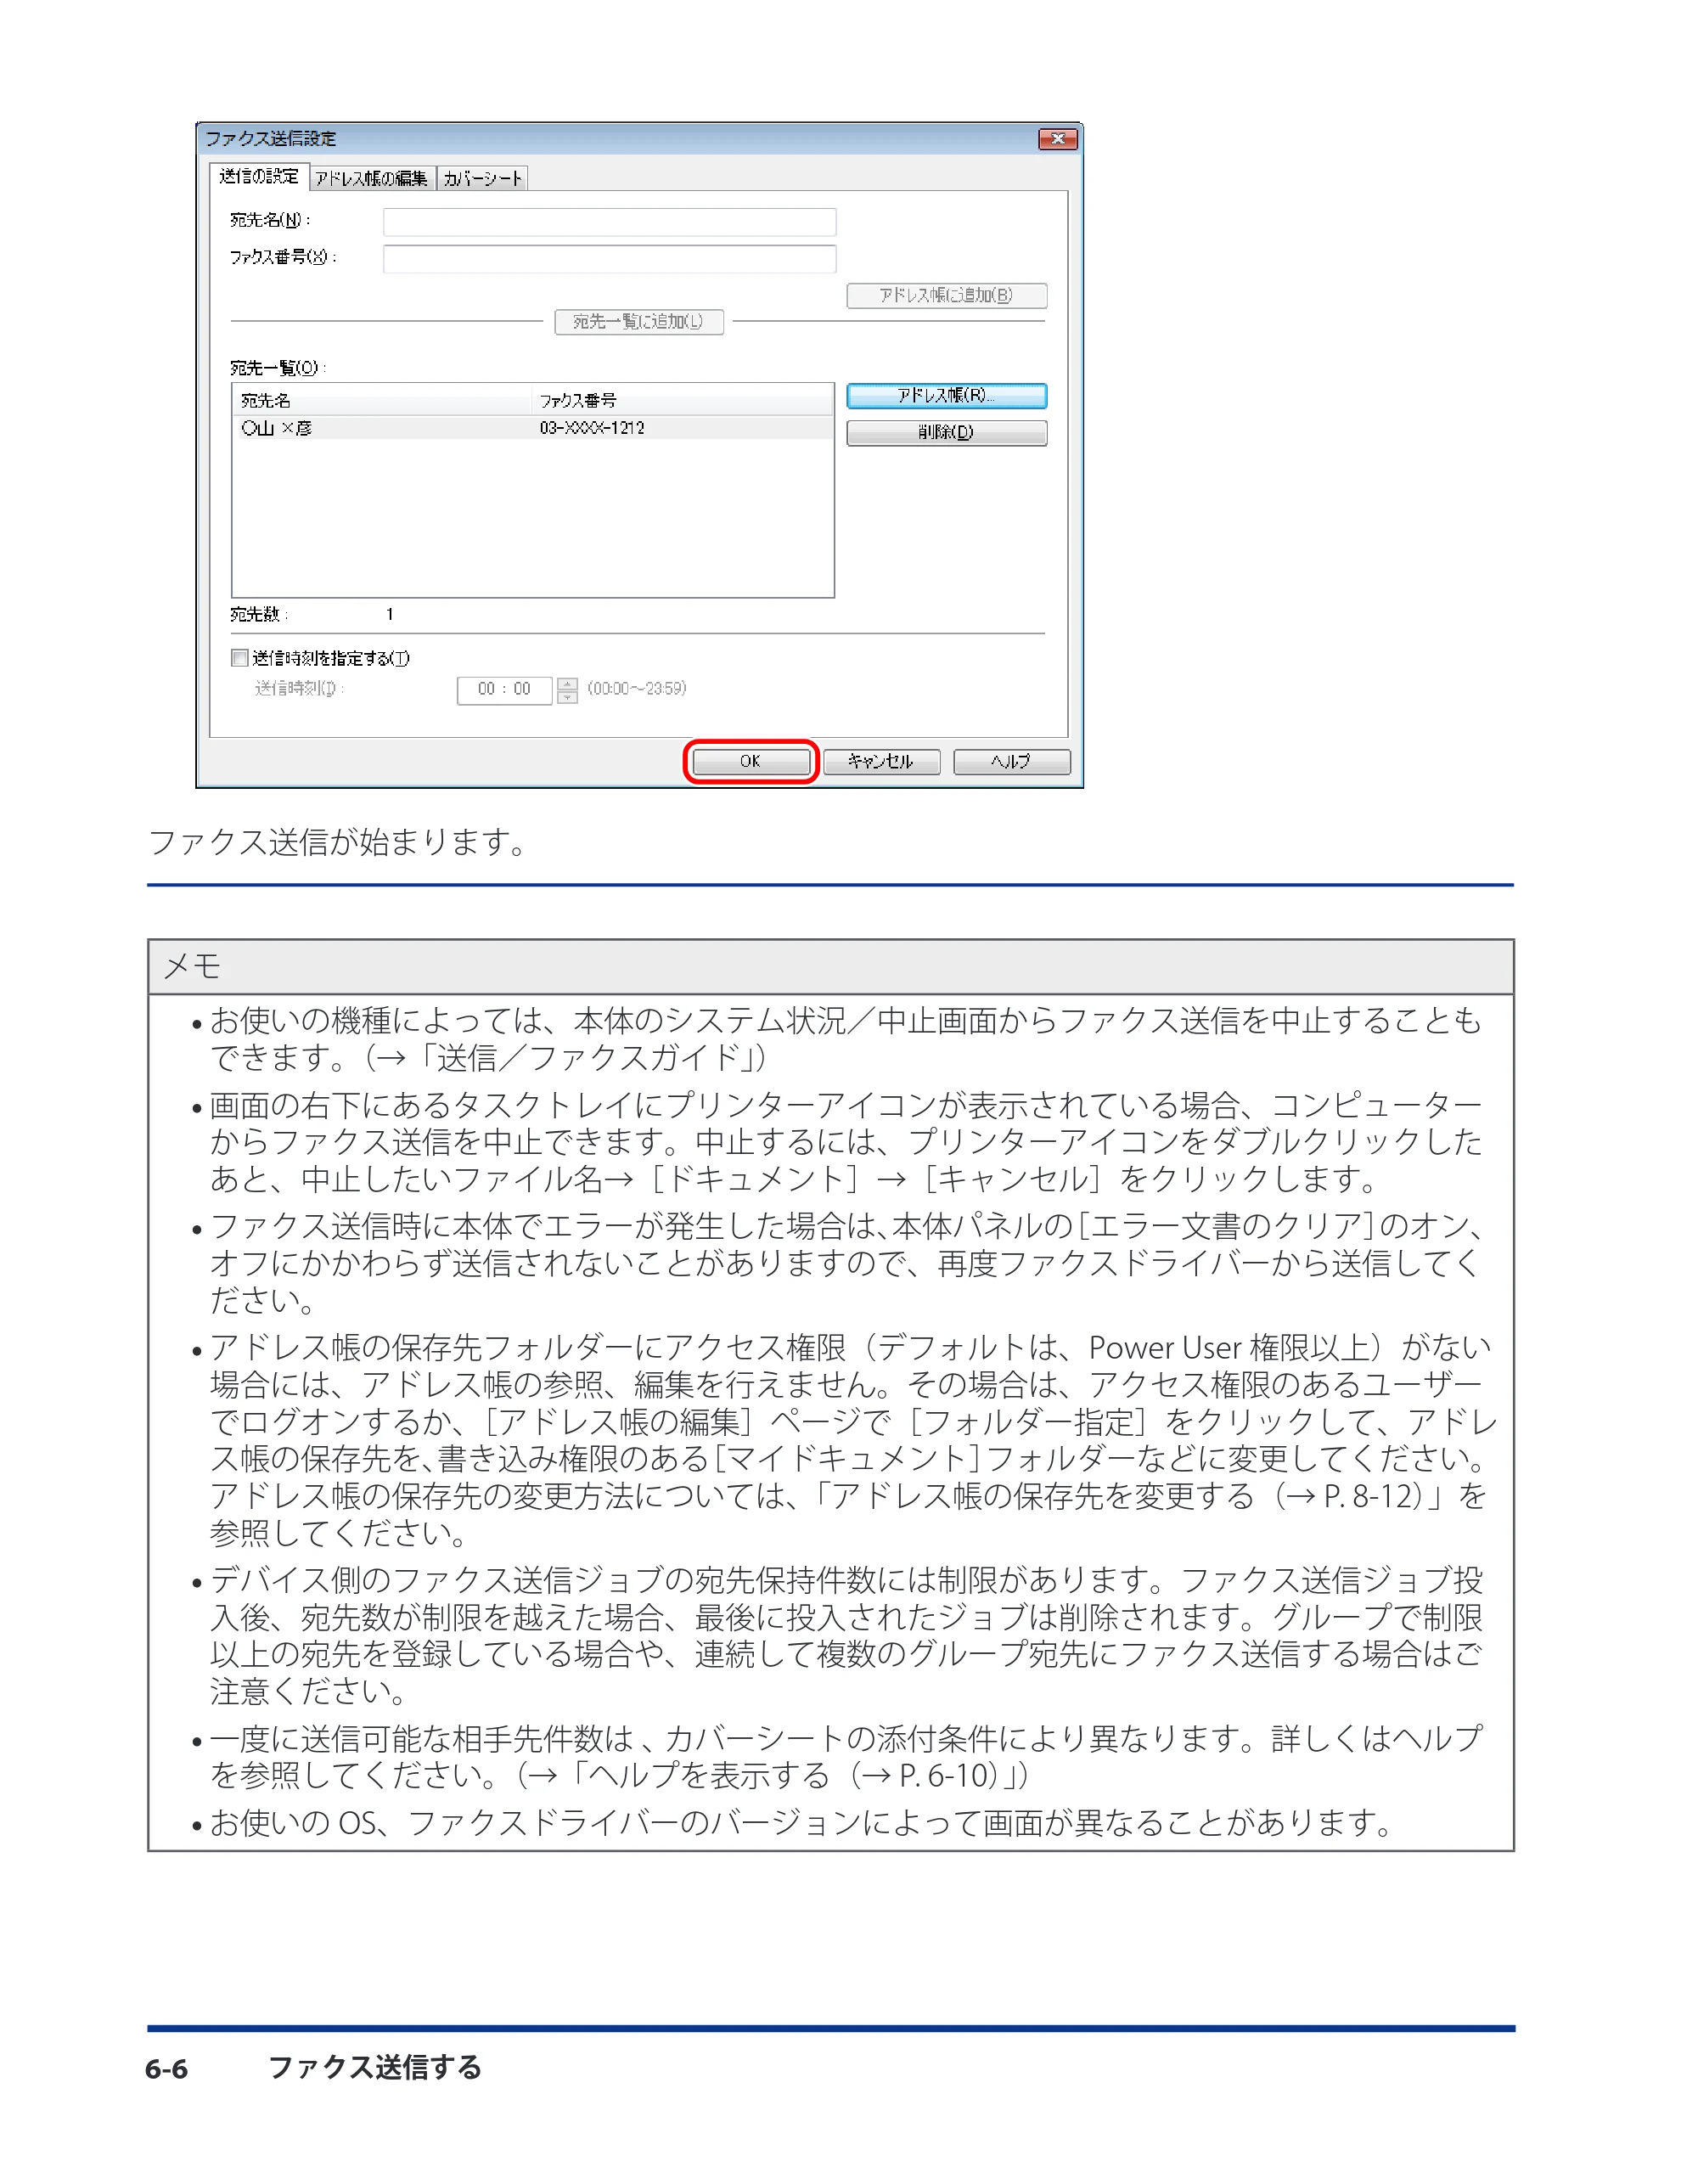The height and width of the screenshot is (2184, 1698).
Task: Click the キャンセル button
Action: [x=881, y=761]
